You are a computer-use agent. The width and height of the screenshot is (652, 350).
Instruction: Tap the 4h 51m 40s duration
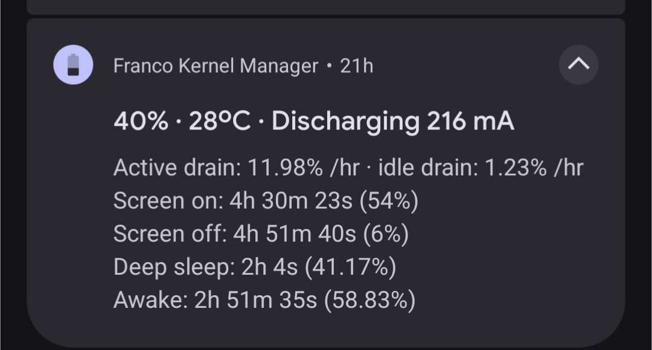pos(295,234)
